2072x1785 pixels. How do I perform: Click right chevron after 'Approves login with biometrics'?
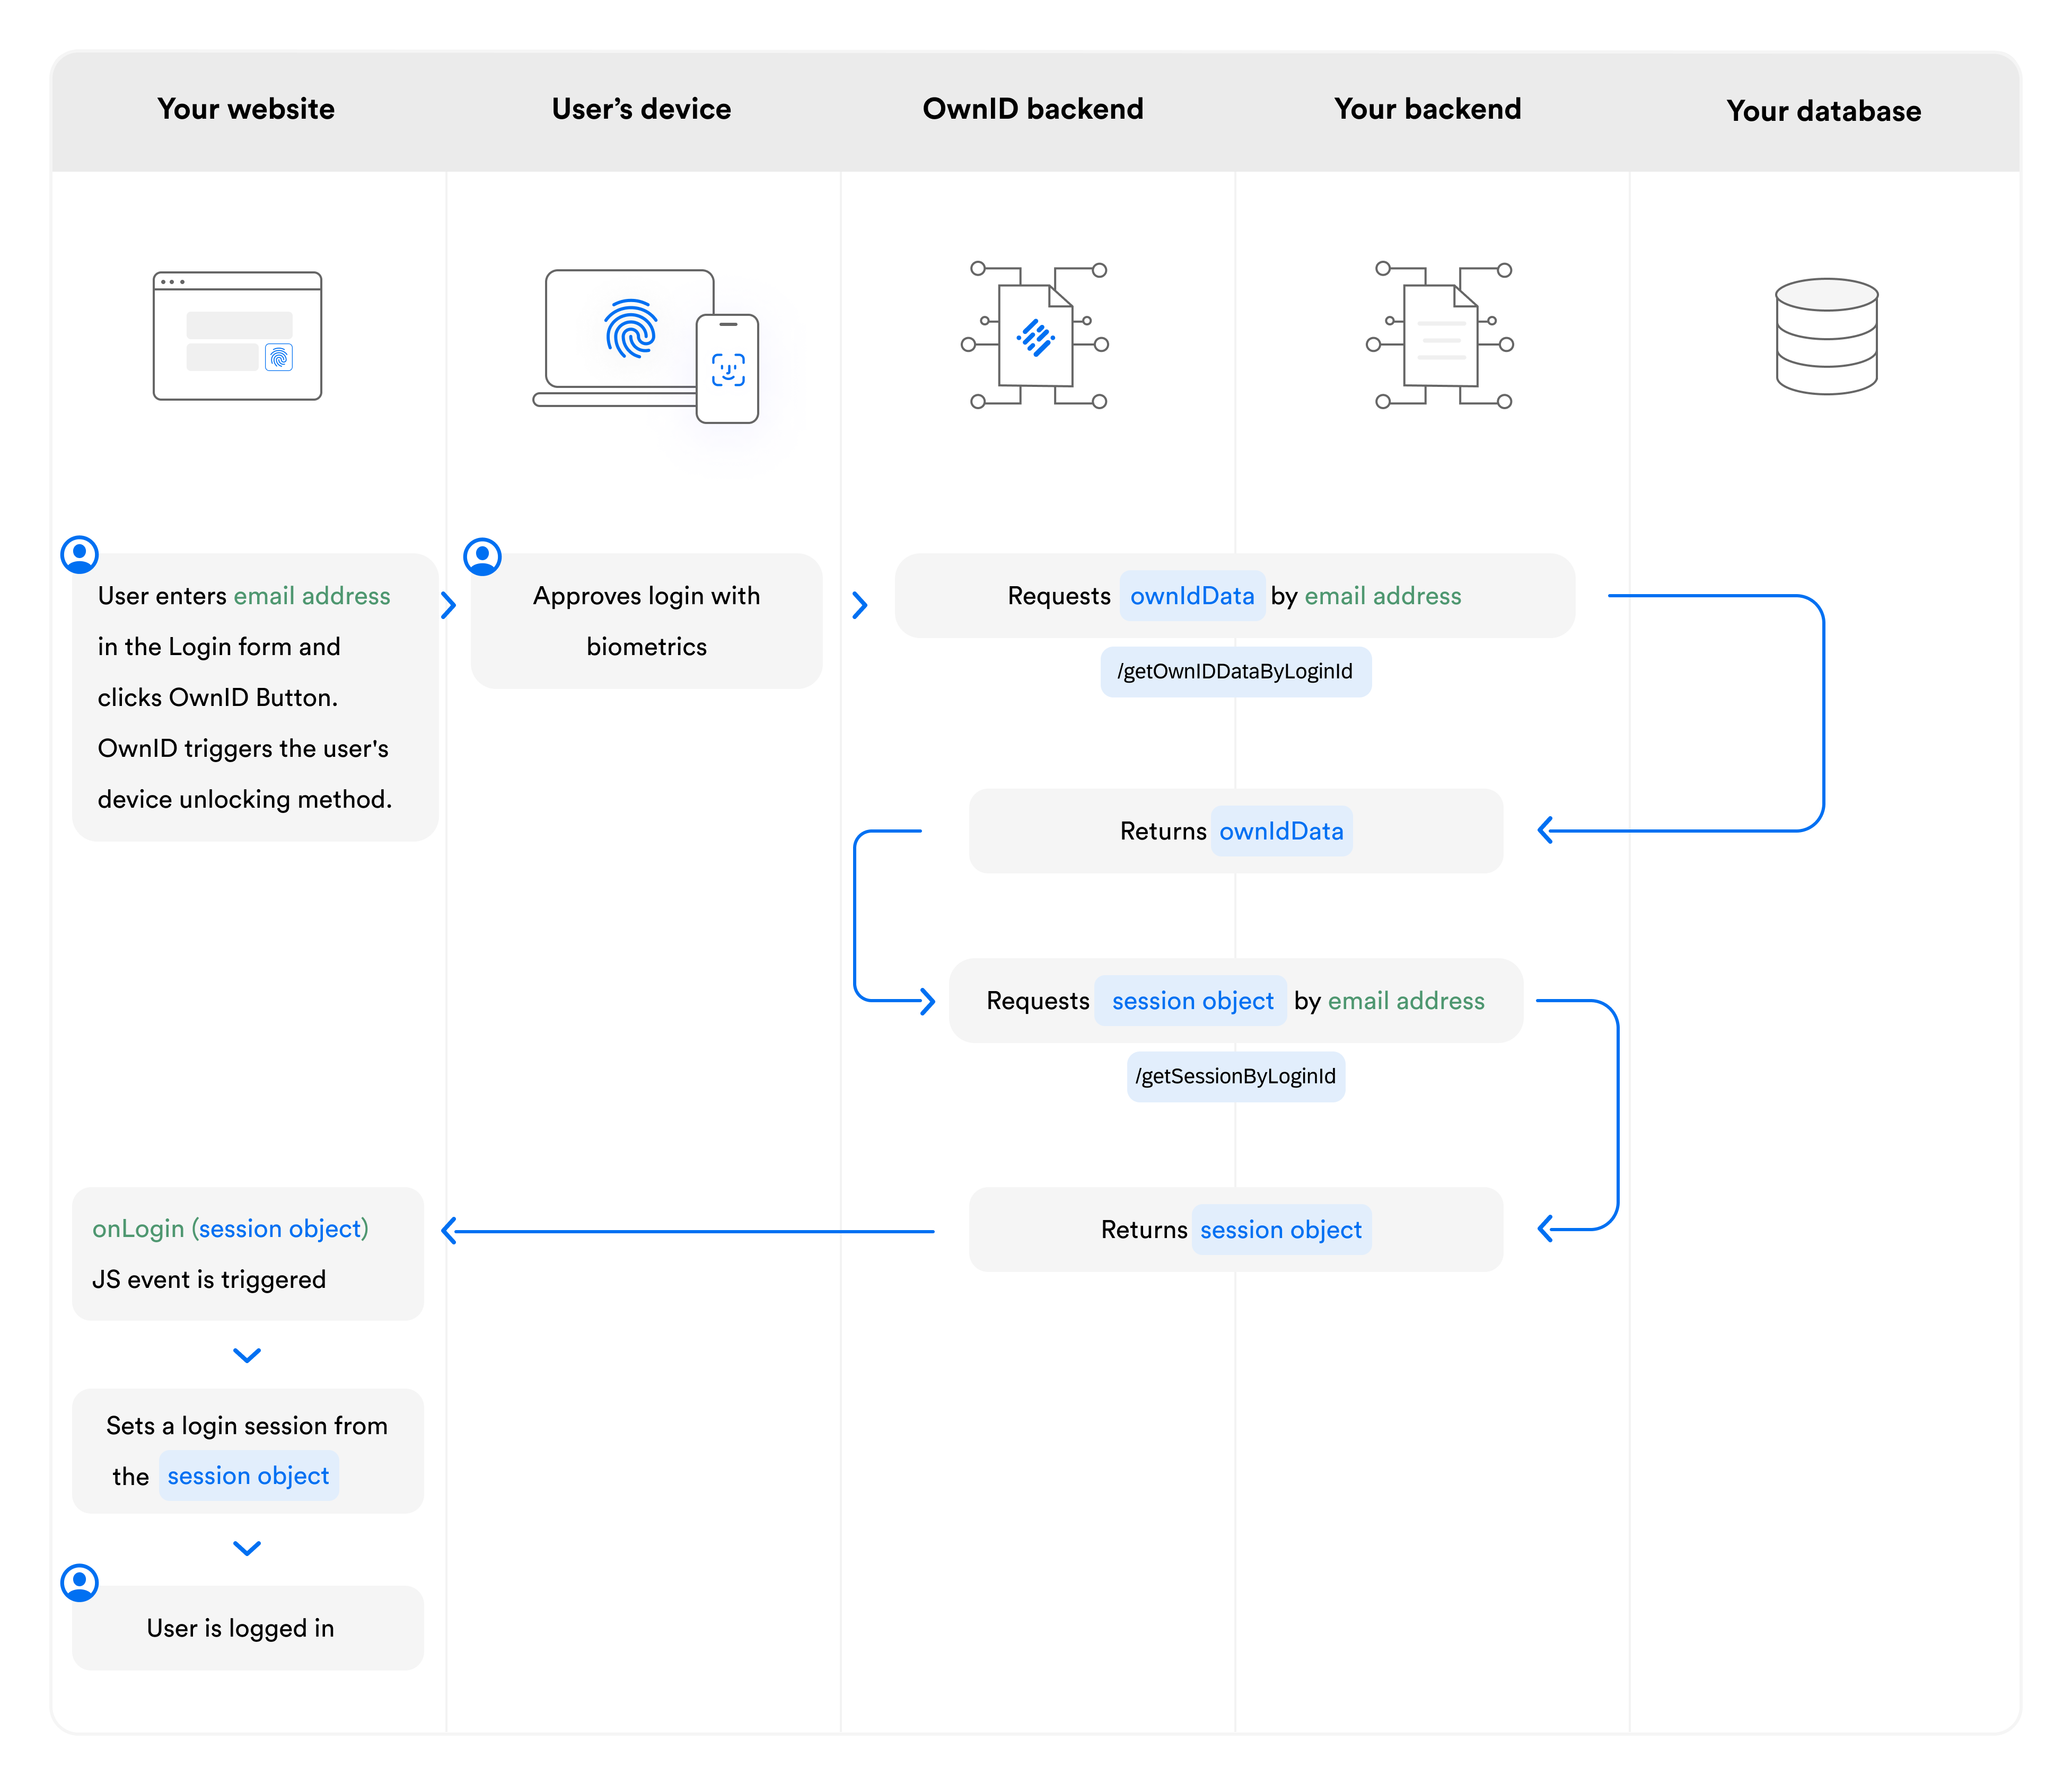859,605
